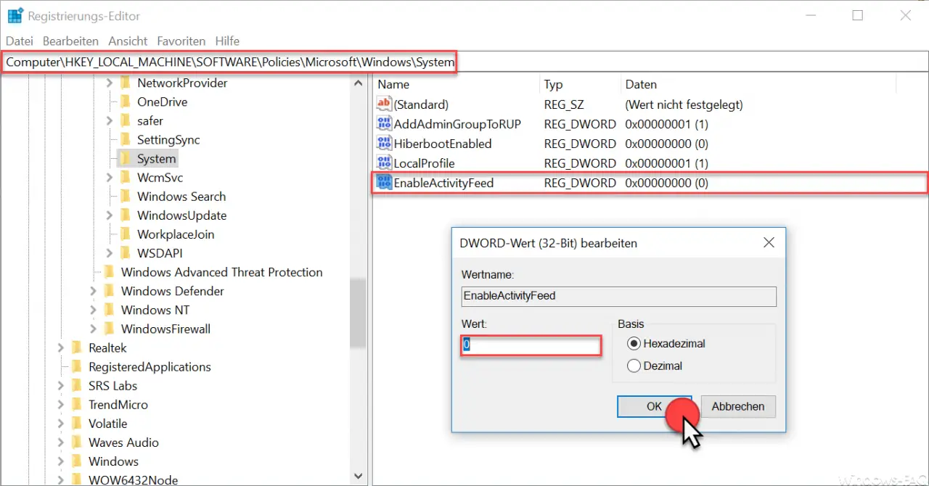This screenshot has height=486, width=929.
Task: Click the tree pane scrollbar down arrow
Action: [358, 477]
